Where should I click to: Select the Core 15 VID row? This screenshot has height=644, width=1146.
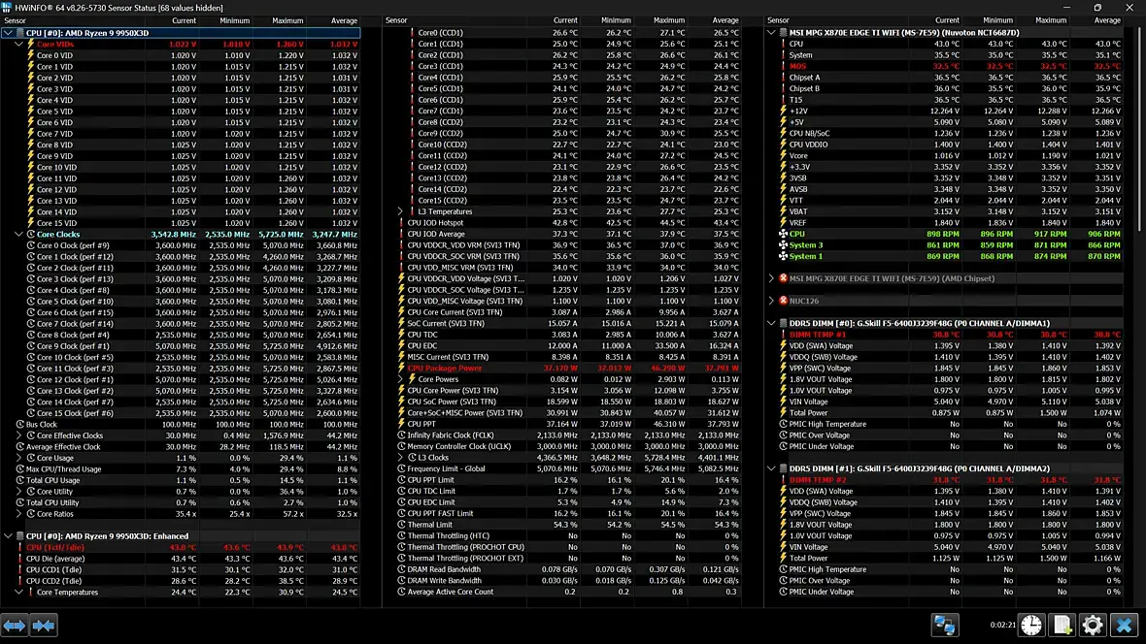182,223
